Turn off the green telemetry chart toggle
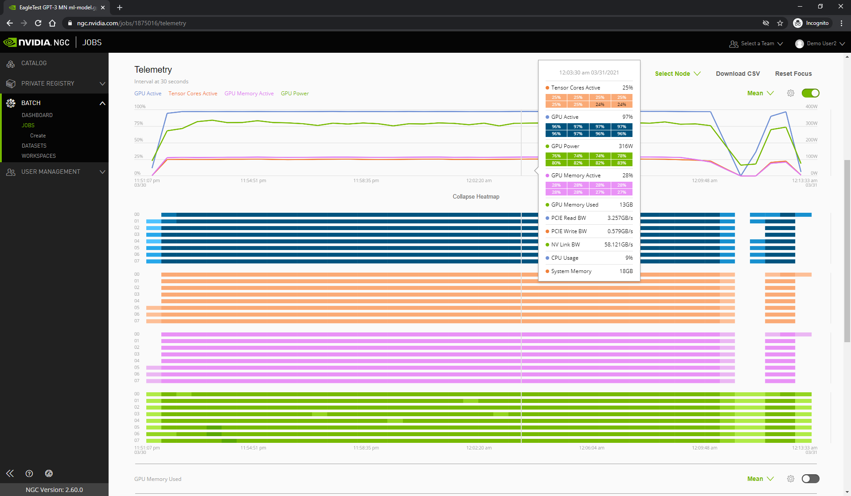 [810, 93]
